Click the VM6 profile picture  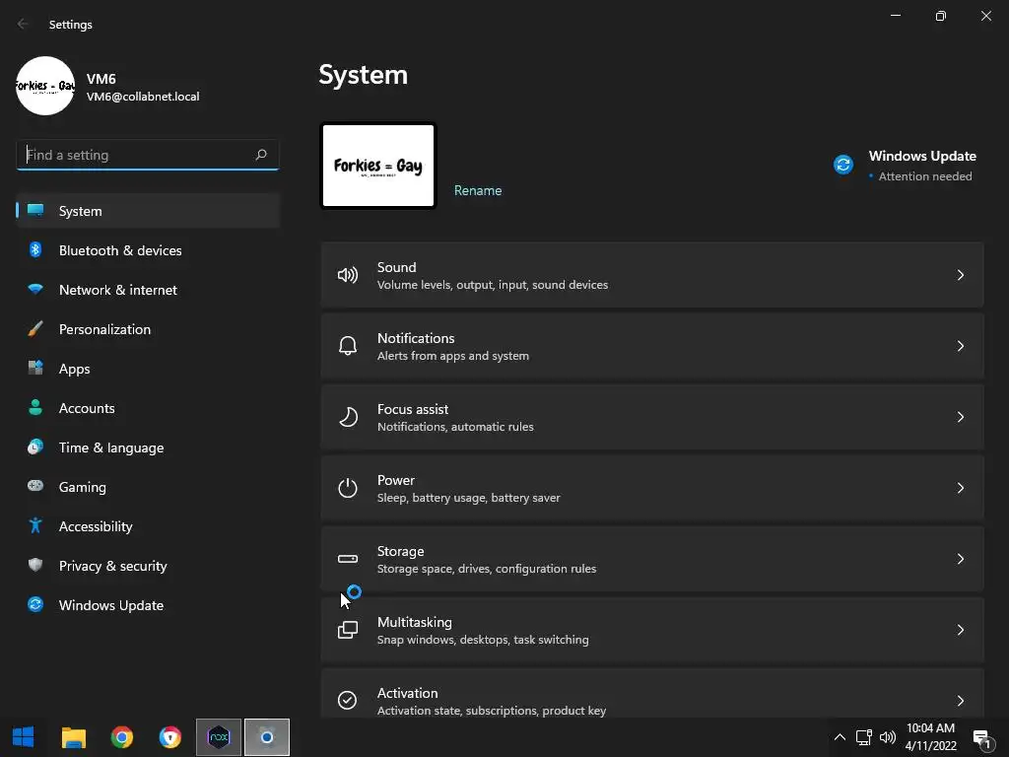pyautogui.click(x=45, y=86)
